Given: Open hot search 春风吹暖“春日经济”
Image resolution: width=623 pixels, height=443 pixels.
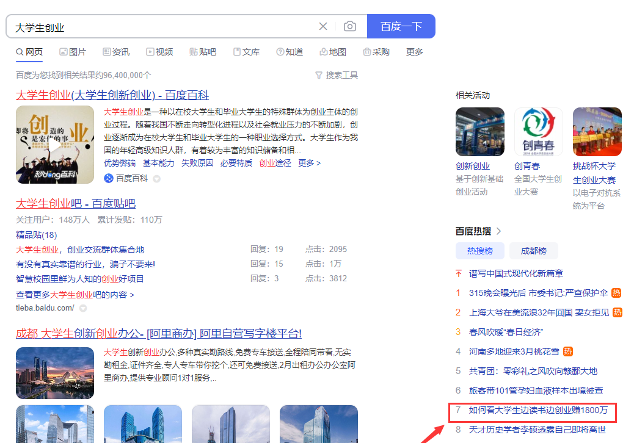Looking at the screenshot, I should 506,332.
